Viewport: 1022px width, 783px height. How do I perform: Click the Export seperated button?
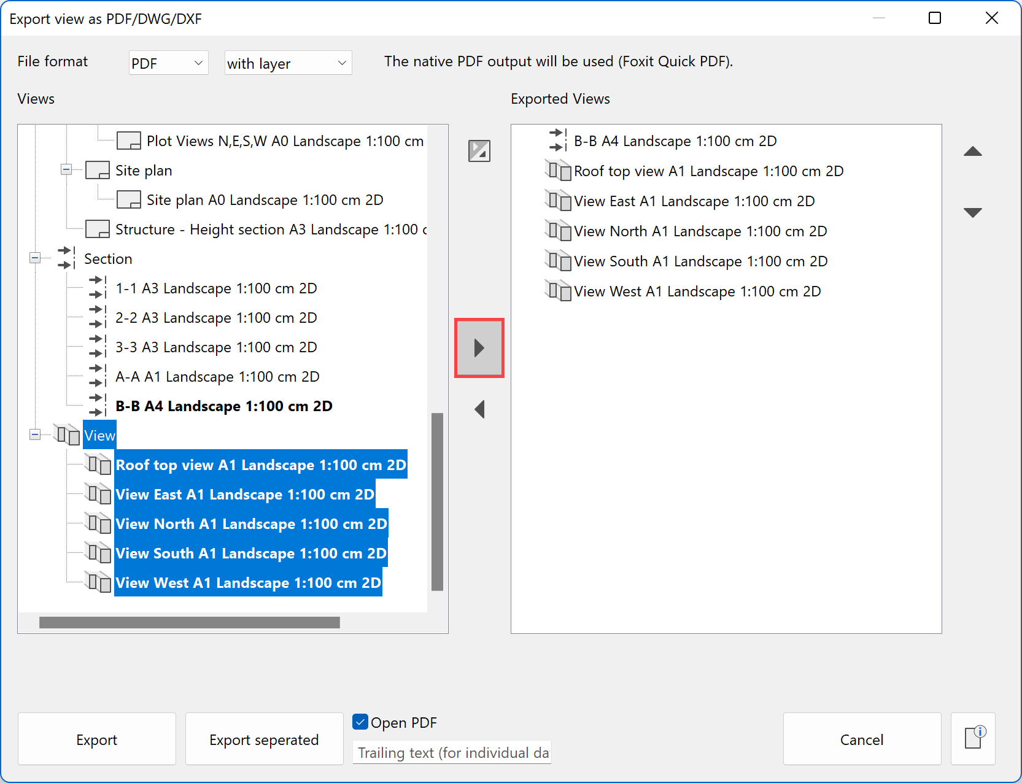[x=264, y=739]
